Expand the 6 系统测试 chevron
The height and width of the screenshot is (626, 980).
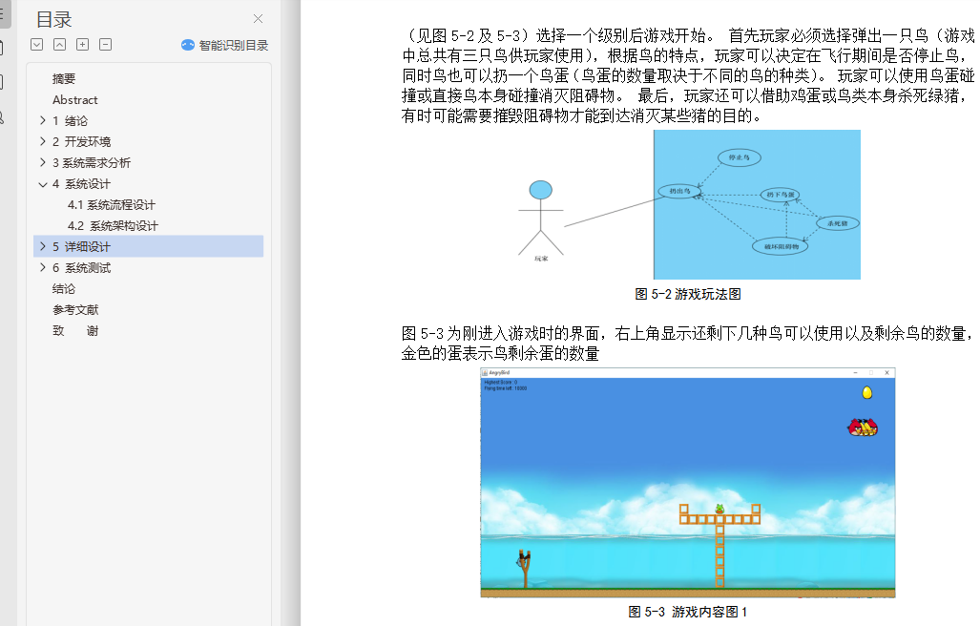[43, 267]
